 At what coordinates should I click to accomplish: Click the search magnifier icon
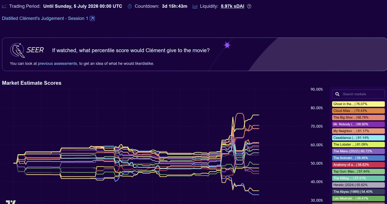337,94
